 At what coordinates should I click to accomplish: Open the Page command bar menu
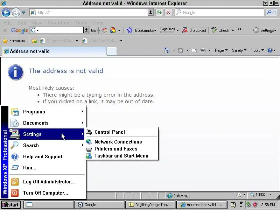click(221, 50)
